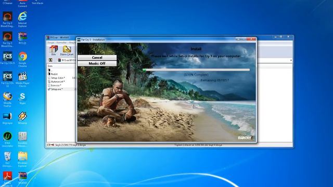Click Dizine Çıkart in WinRAR toolbar
Viewport: 333px width, 187px height.
coord(67,51)
